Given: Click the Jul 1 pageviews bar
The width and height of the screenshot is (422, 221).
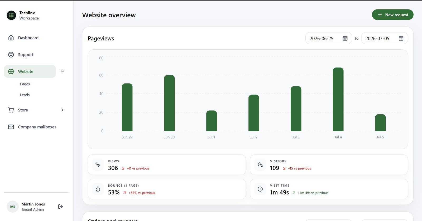Looking at the screenshot, I should 212,121.
